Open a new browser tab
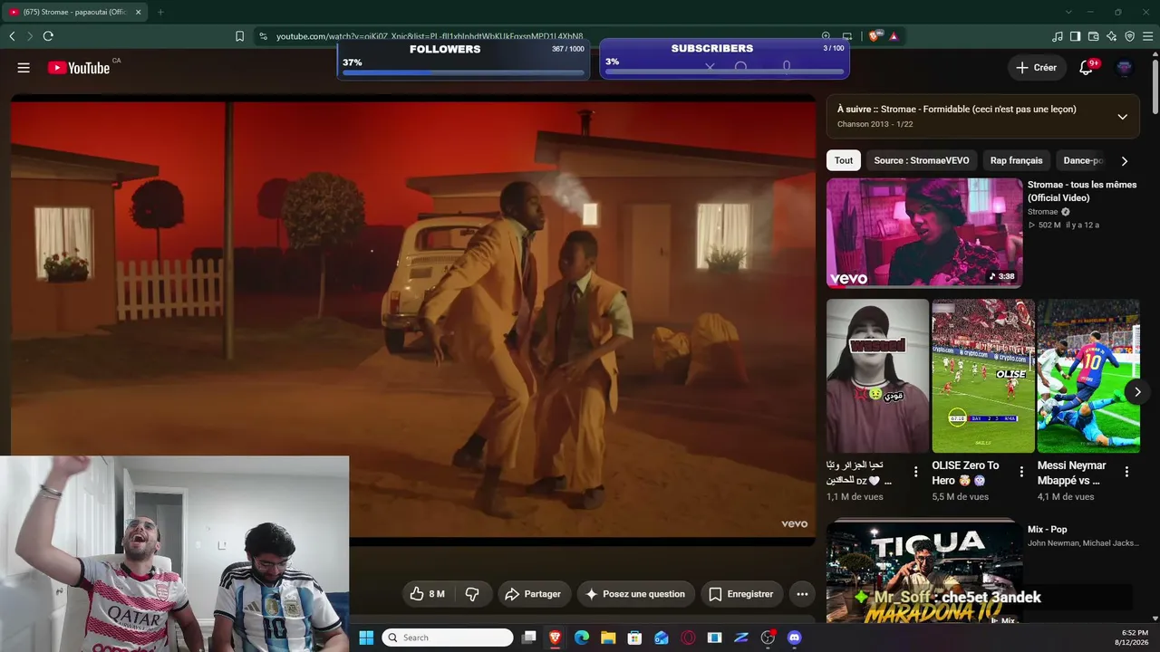 [160, 12]
